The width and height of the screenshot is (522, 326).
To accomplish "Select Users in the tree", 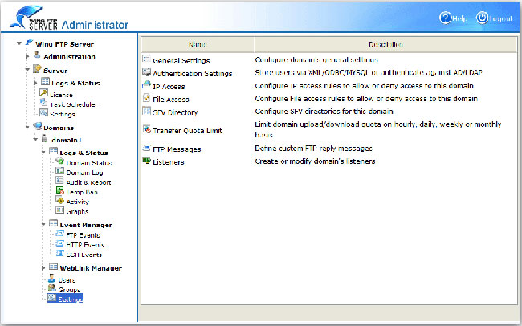I will pos(67,280).
